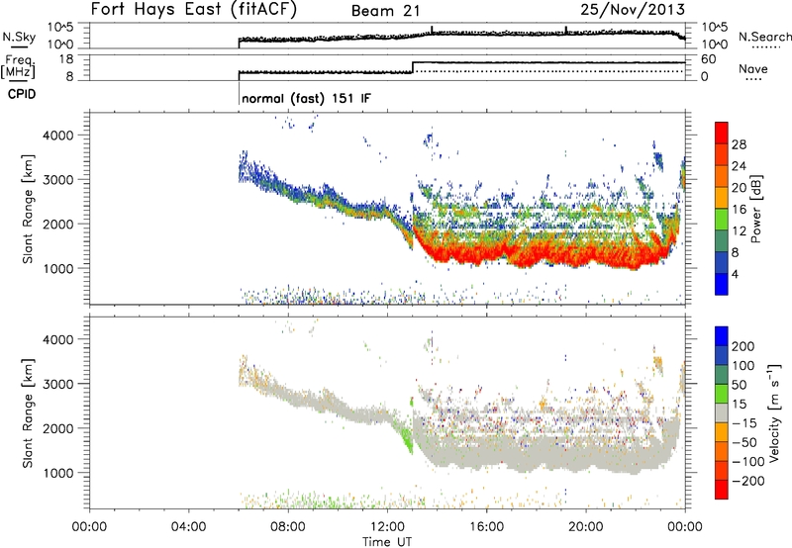Click the 'Velocity [m s-1]' colorbar label
The height and width of the screenshot is (548, 792).
pos(773,412)
